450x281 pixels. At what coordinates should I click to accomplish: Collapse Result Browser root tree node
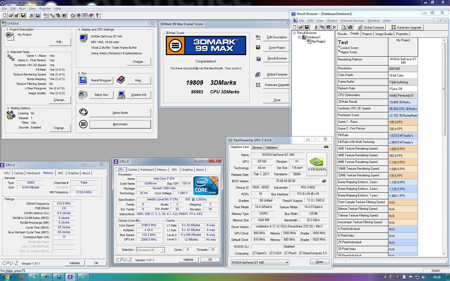point(294,33)
